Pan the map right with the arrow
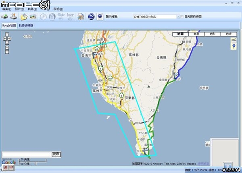Image resolution: width=242 pixels, height=173 pixels. click(x=9, y=39)
